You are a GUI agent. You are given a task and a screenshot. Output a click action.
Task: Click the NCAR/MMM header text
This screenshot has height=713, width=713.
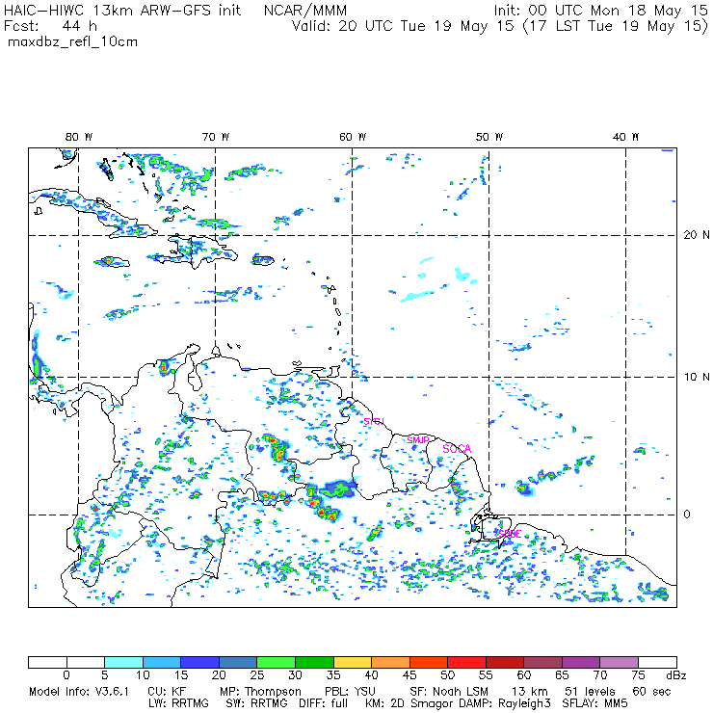(x=305, y=11)
